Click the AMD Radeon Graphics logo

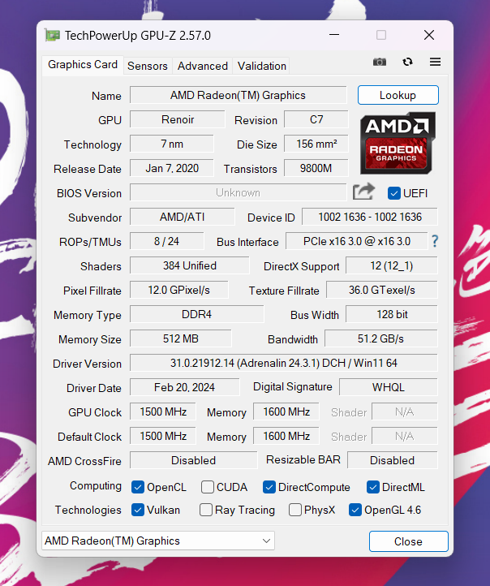coord(398,143)
